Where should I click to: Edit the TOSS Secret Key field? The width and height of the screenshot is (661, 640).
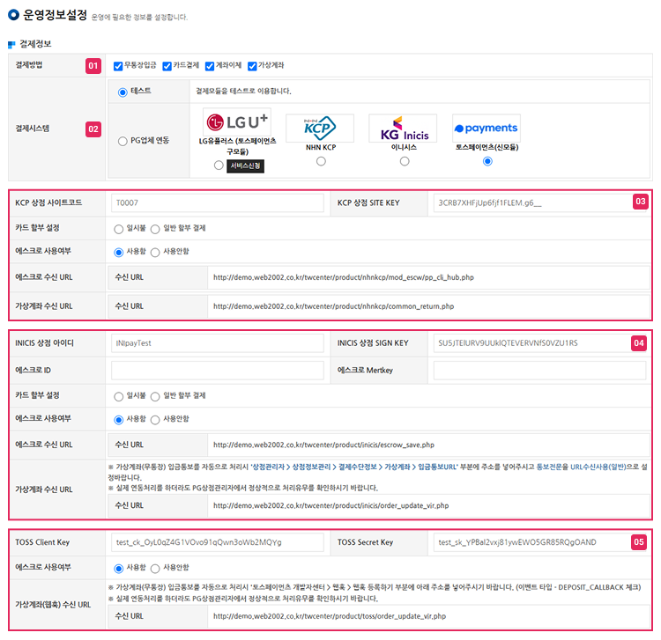[539, 542]
